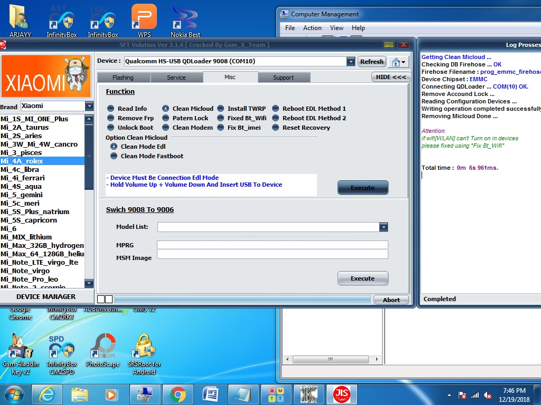Select Mi_Note_Pro_leo in device list
This screenshot has width=541, height=405.
pyautogui.click(x=42, y=279)
